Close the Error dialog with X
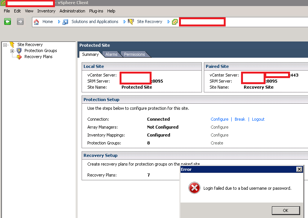 tap(299, 169)
